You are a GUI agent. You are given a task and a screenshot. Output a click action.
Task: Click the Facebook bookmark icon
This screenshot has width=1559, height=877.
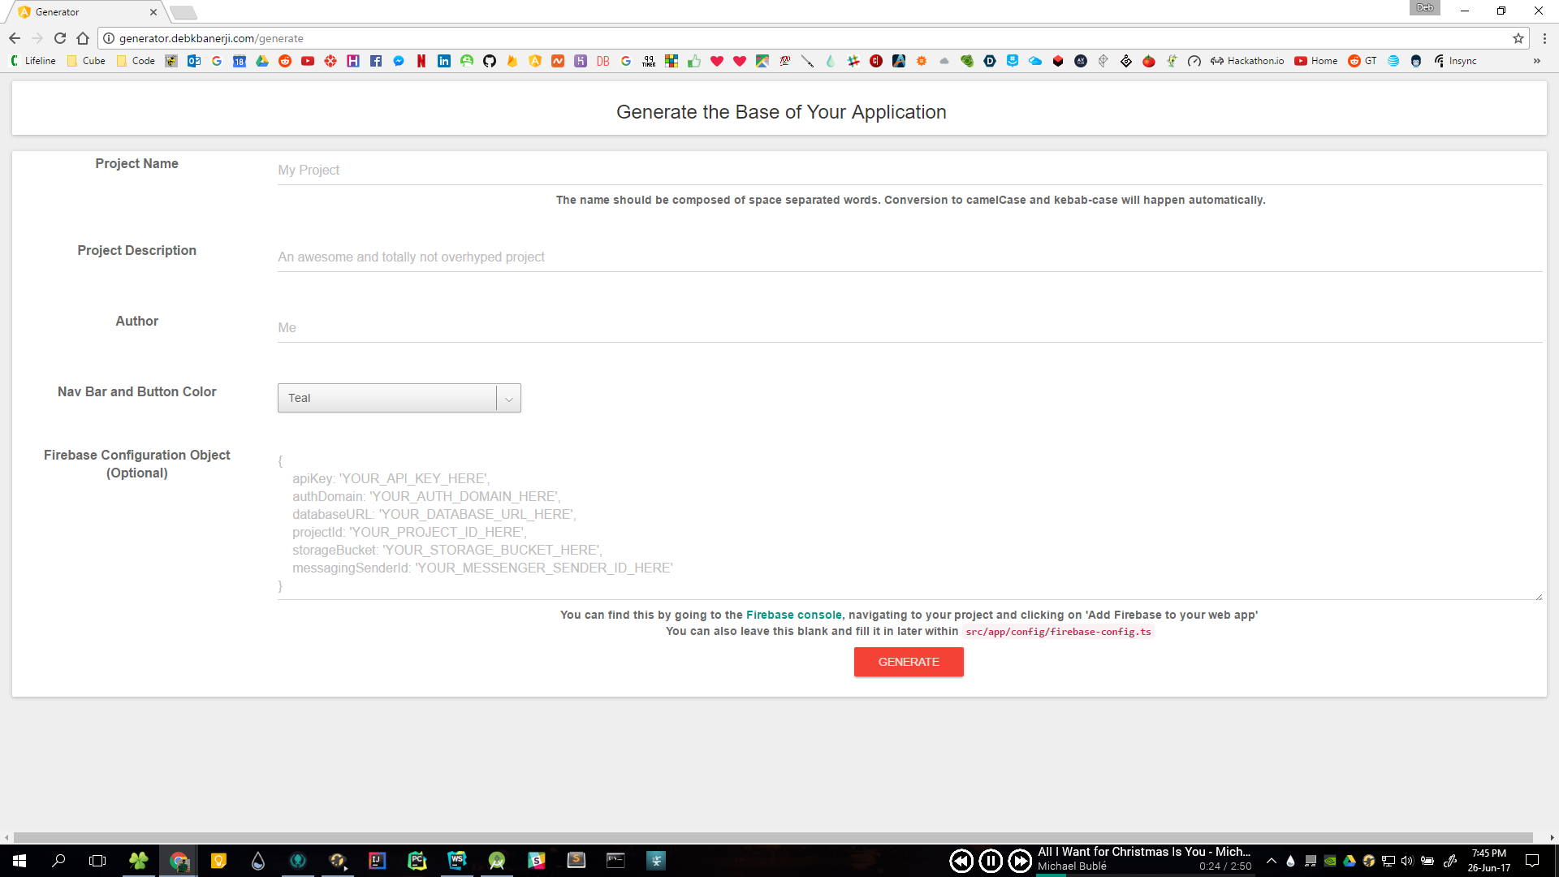tap(376, 61)
